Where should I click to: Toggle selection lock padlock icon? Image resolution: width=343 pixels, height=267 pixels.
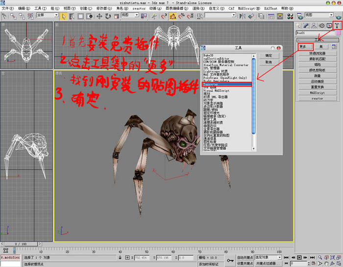(x=120, y=258)
